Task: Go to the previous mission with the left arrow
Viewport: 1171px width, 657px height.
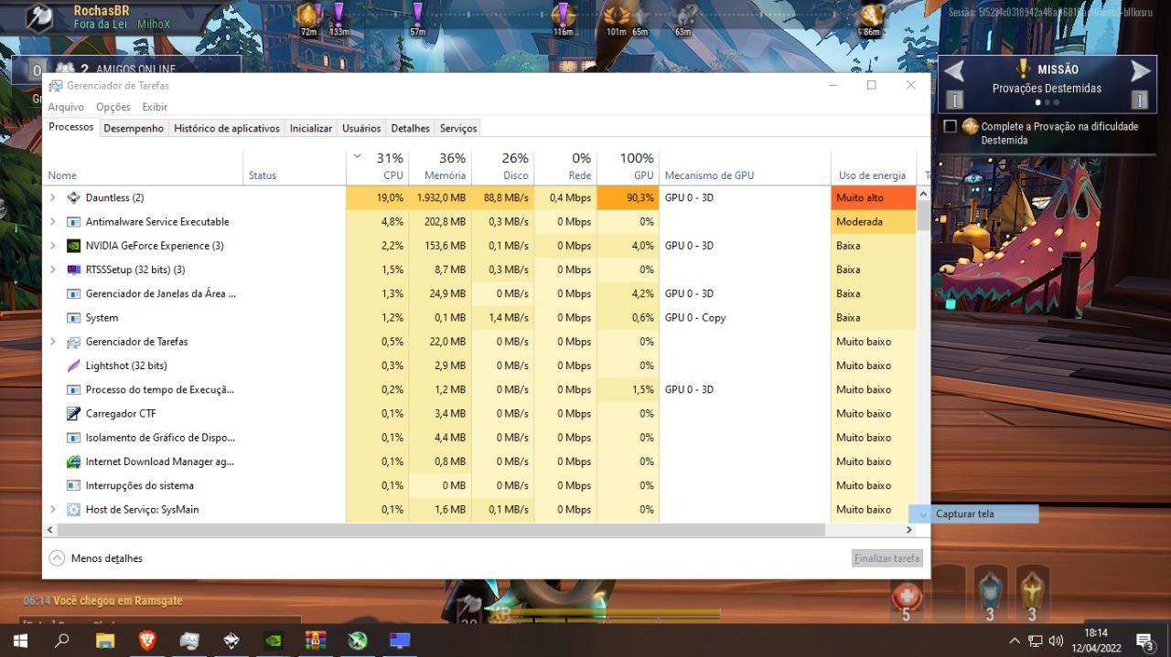Action: [954, 70]
